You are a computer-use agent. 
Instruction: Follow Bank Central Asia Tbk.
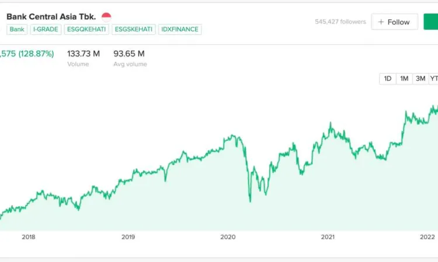[394, 22]
